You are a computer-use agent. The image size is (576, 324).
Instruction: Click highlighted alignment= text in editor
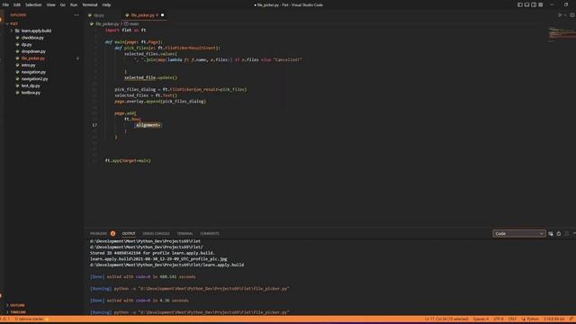148,125
